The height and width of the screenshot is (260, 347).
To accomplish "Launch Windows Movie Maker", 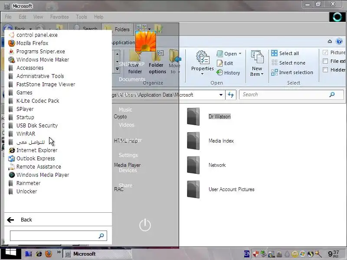I will 39,59.
